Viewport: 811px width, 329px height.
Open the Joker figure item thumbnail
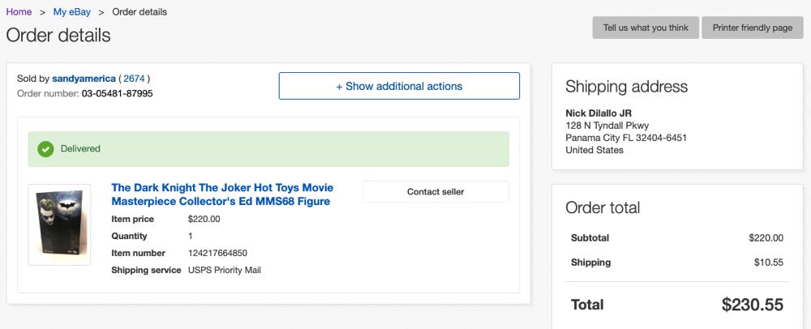point(58,224)
